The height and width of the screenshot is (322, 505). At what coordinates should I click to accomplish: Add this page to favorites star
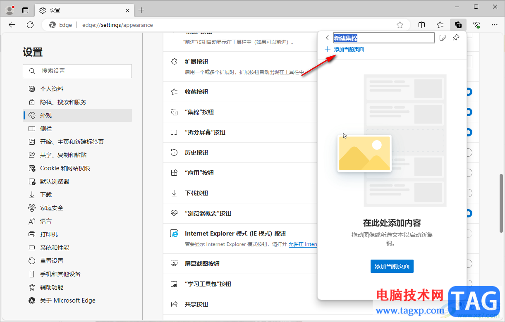pyautogui.click(x=400, y=25)
